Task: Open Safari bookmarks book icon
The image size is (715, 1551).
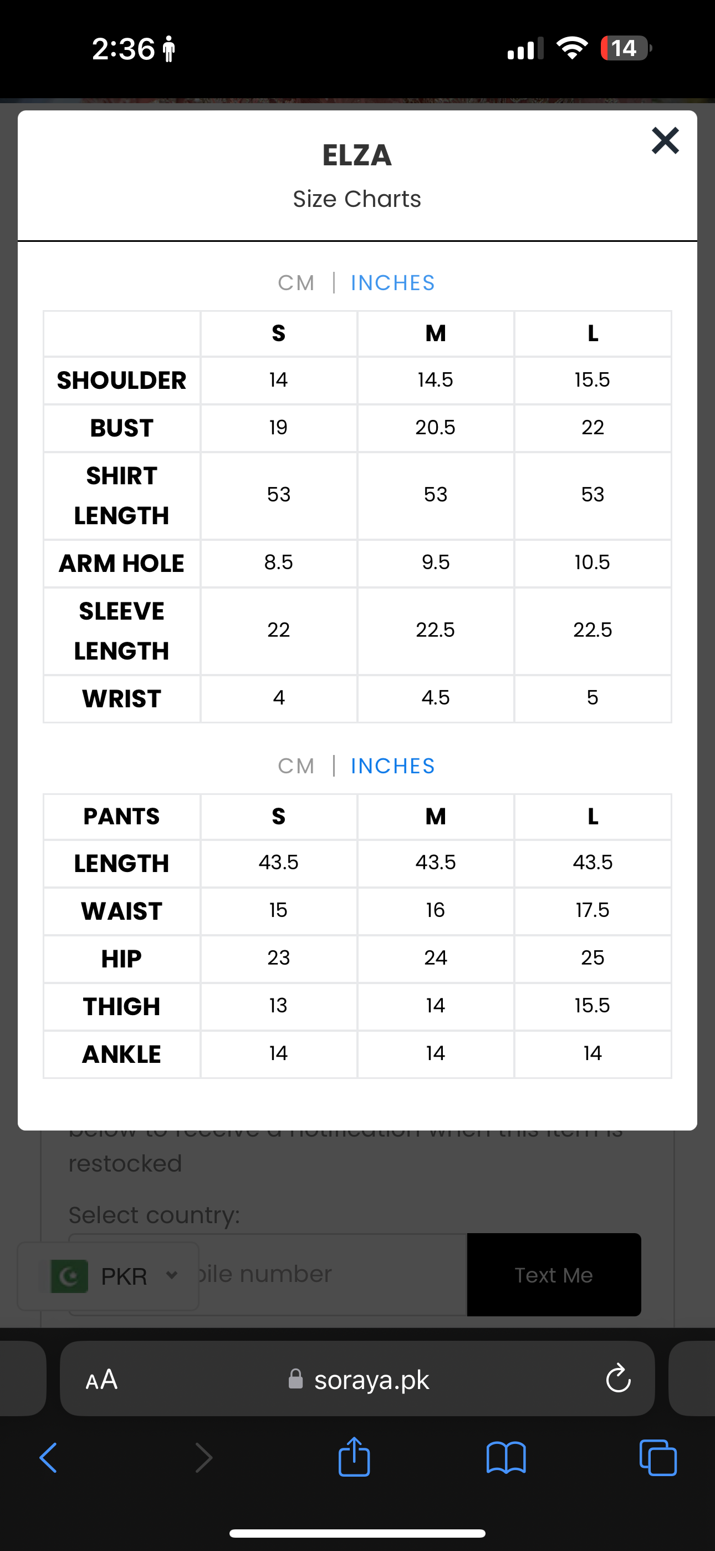Action: tap(505, 1458)
